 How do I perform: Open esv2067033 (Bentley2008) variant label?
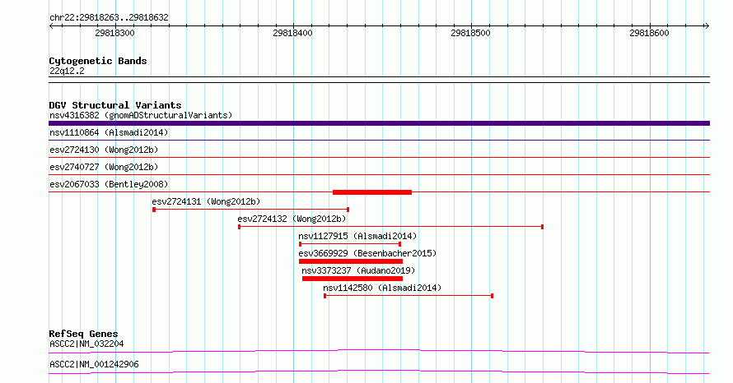click(109, 184)
